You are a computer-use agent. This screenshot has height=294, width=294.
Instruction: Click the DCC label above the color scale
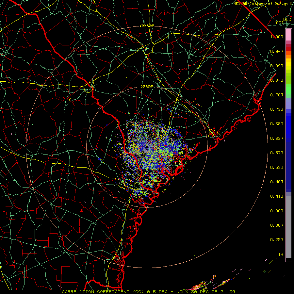pyautogui.click(x=287, y=20)
